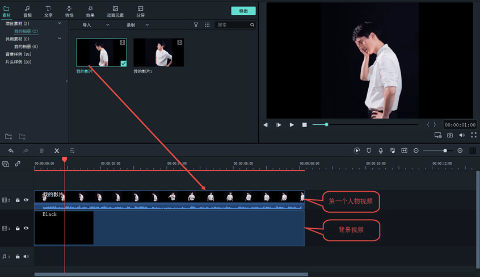
Task: Click the scissors split tool
Action: click(57, 150)
